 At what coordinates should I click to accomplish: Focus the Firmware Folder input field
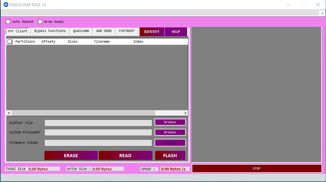pyautogui.click(x=98, y=143)
